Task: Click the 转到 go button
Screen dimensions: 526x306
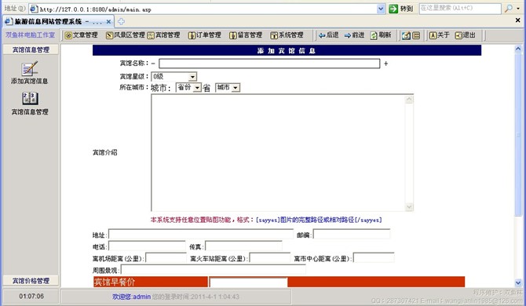Action: [x=401, y=9]
